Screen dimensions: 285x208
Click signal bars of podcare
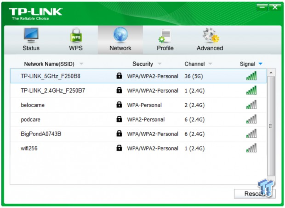(x=251, y=119)
